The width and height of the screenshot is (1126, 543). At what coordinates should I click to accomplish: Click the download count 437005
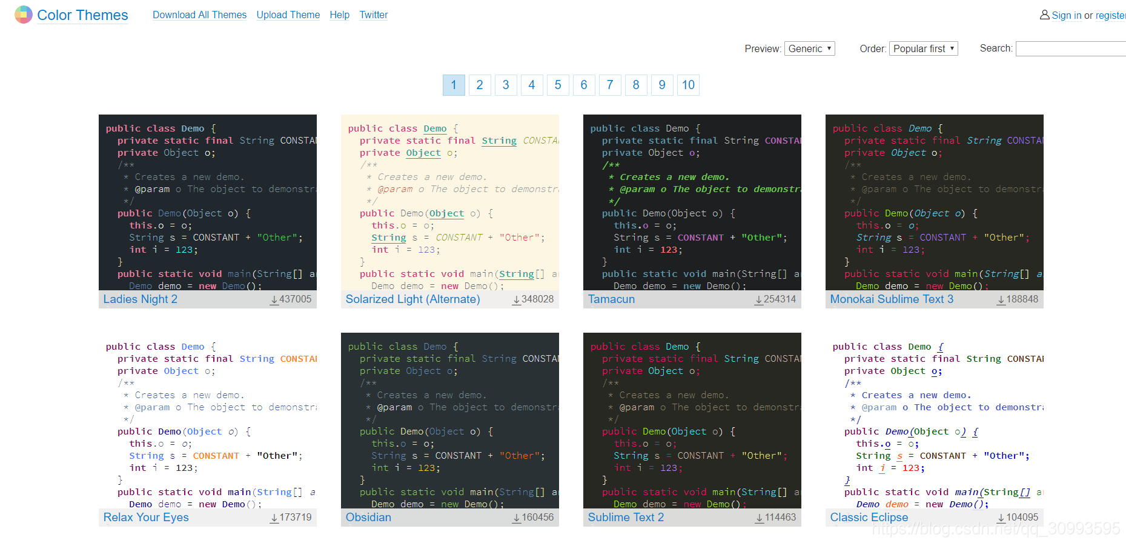[x=296, y=299]
